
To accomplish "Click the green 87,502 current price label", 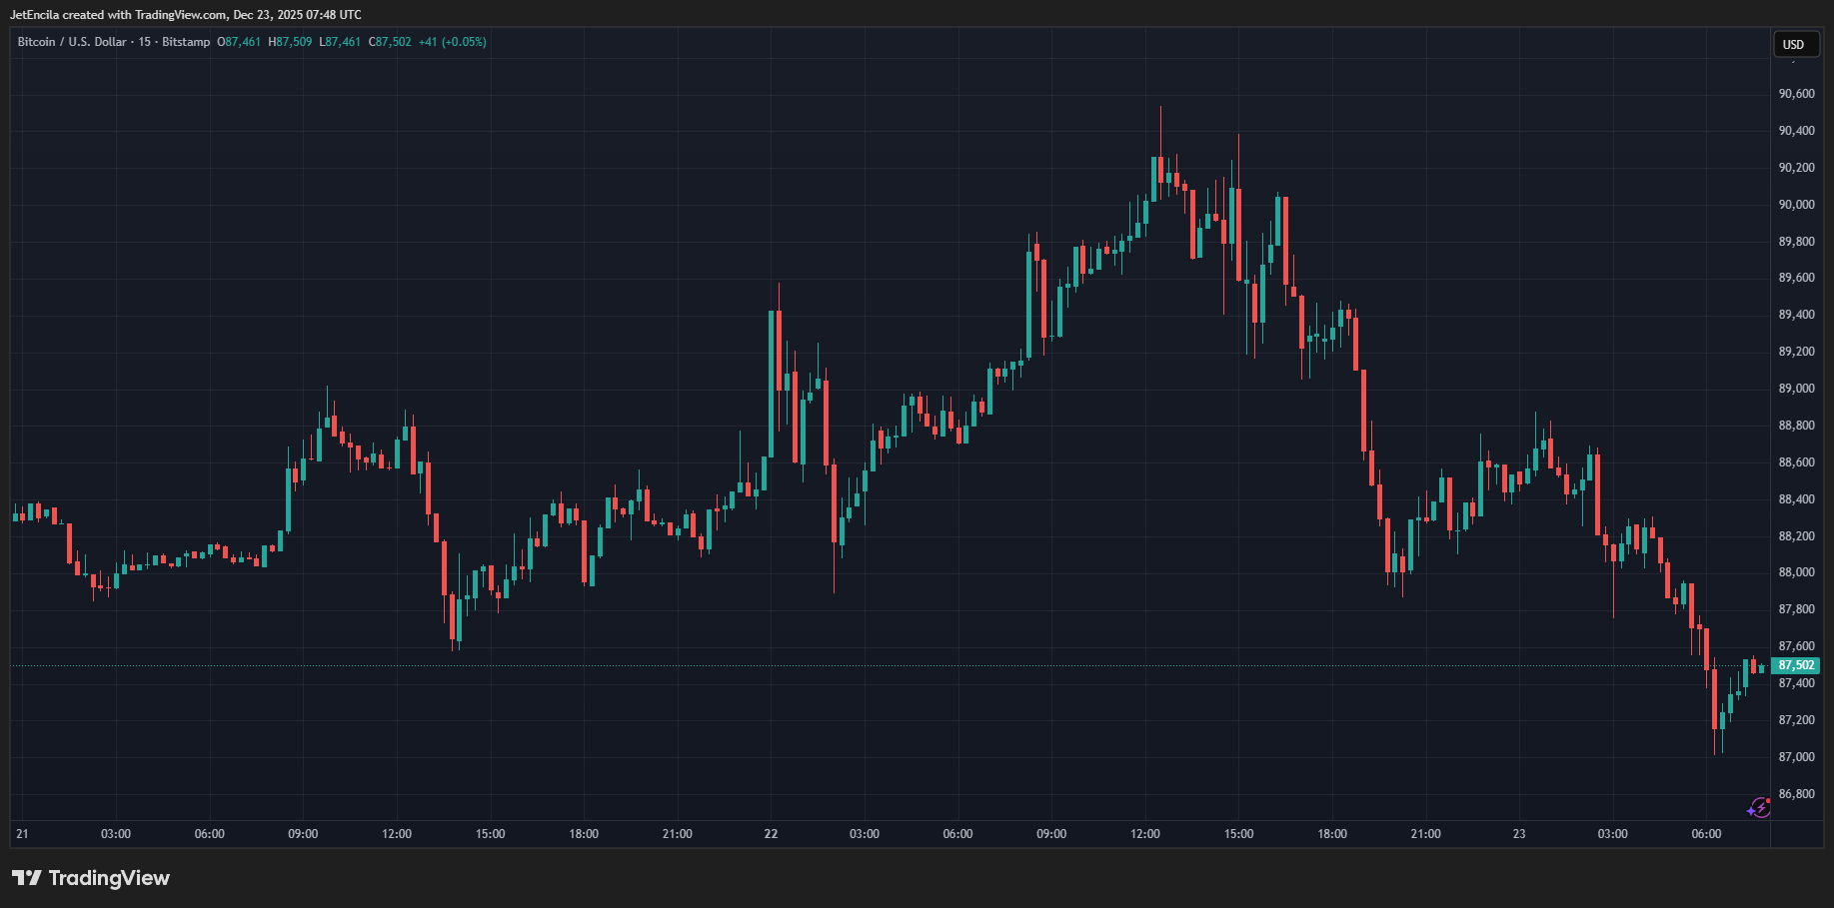I will coord(1796,665).
